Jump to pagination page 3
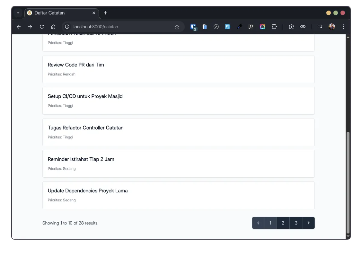This screenshot has width=362, height=256. 296,223
